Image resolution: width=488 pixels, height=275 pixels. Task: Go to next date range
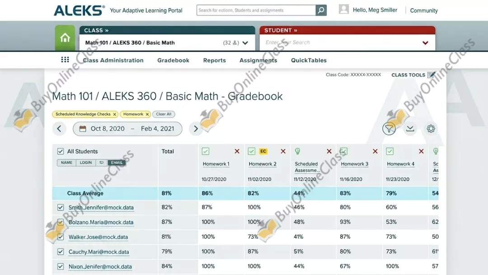[x=196, y=128]
